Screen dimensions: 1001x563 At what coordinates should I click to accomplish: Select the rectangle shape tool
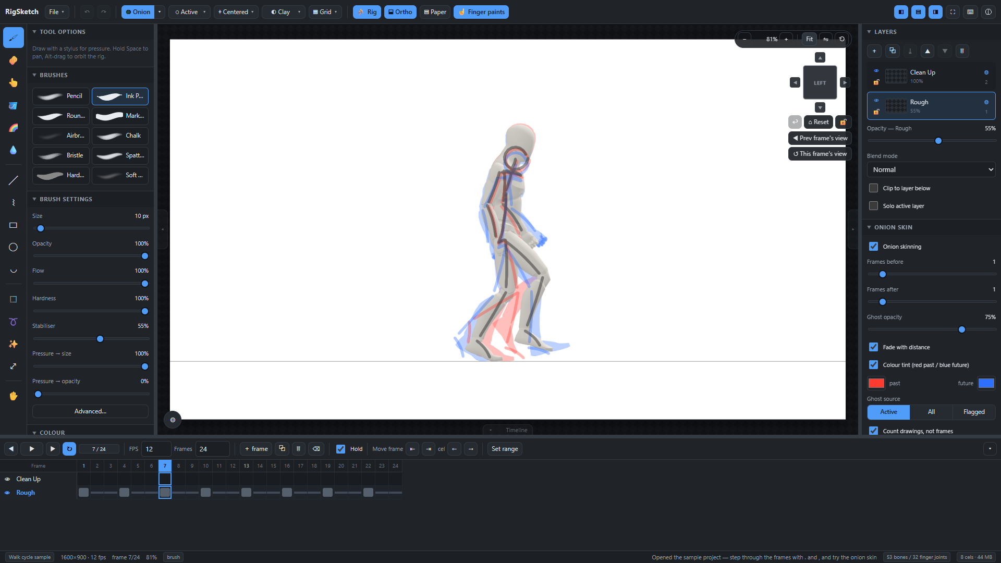point(14,225)
